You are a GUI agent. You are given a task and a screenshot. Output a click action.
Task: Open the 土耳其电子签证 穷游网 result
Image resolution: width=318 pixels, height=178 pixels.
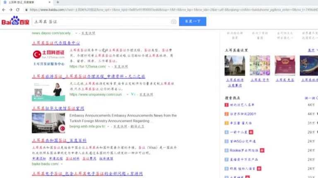click(x=87, y=173)
